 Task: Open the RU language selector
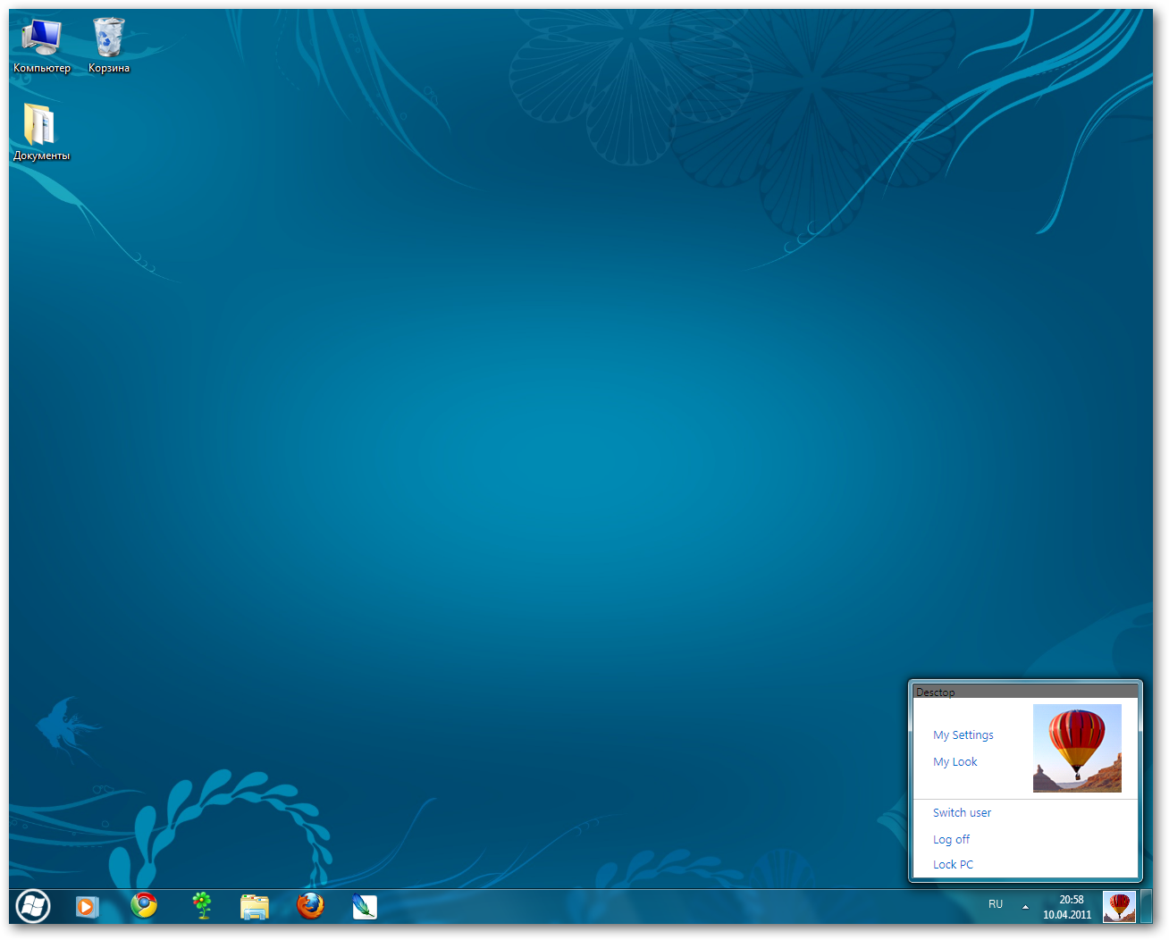pos(996,904)
